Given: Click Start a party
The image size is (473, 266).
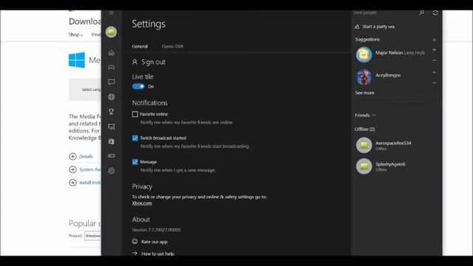Looking at the screenshot, I should point(375,27).
